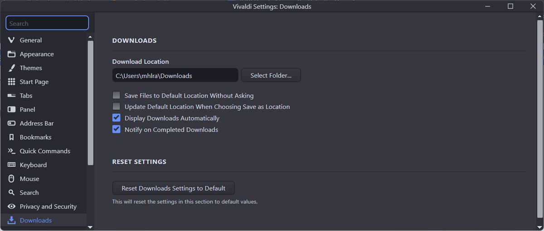Focus the settings Search field
This screenshot has height=231, width=544.
47,24
